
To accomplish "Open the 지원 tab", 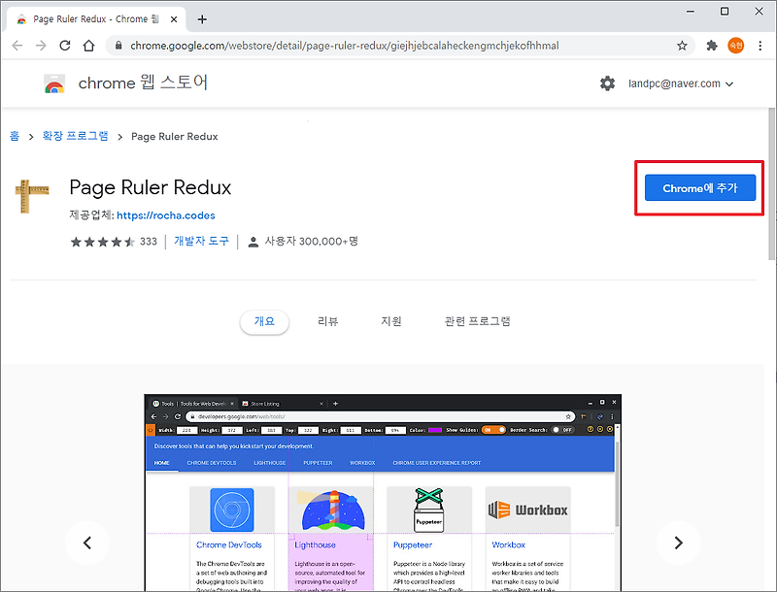I will pyautogui.click(x=391, y=320).
